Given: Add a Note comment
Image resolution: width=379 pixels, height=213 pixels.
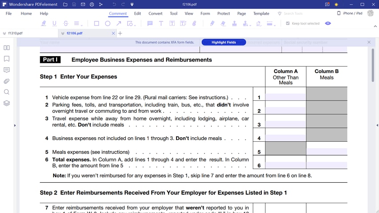Looking at the screenshot, I should pyautogui.click(x=150, y=24).
